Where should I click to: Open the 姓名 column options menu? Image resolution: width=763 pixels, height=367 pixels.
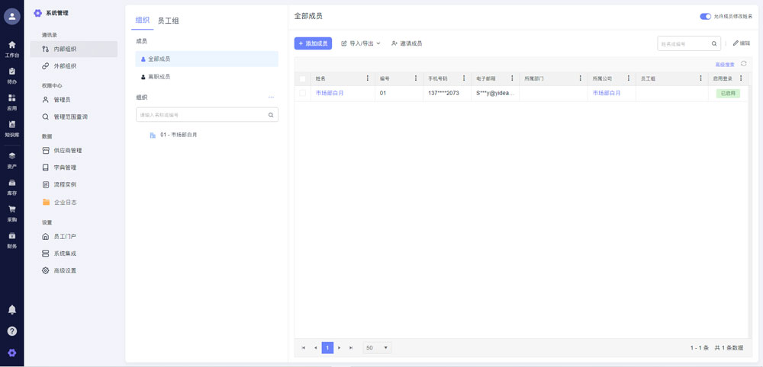(368, 78)
